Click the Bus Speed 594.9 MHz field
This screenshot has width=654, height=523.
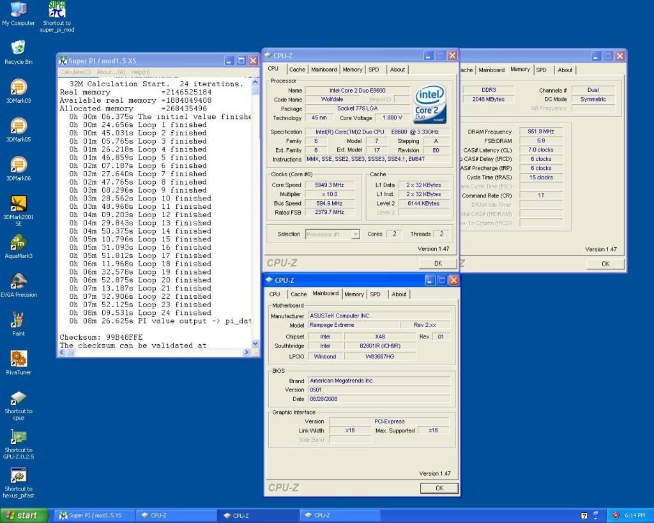tap(330, 203)
